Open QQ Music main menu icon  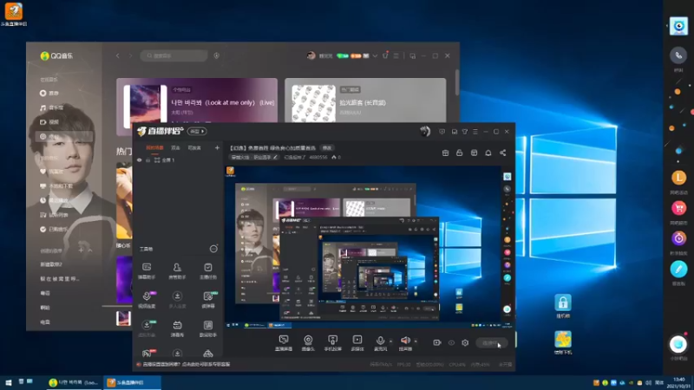(x=396, y=56)
